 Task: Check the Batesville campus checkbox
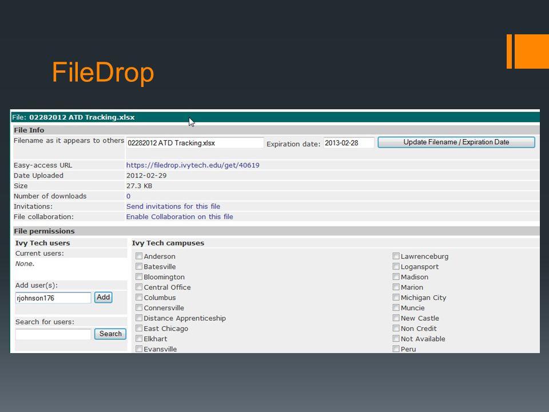pyautogui.click(x=139, y=266)
